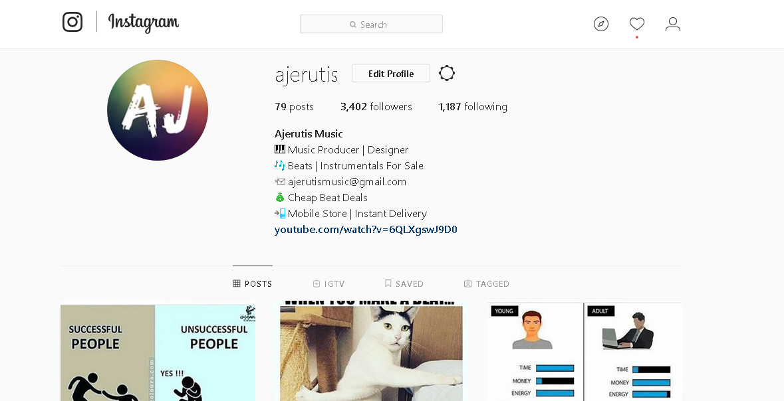Click the Instagram camera logo icon
Viewport: 784px width, 401px height.
tap(72, 22)
